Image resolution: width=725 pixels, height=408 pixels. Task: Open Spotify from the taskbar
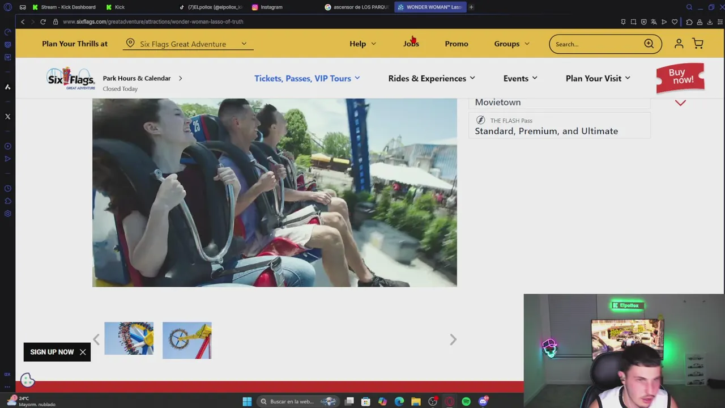tap(466, 401)
